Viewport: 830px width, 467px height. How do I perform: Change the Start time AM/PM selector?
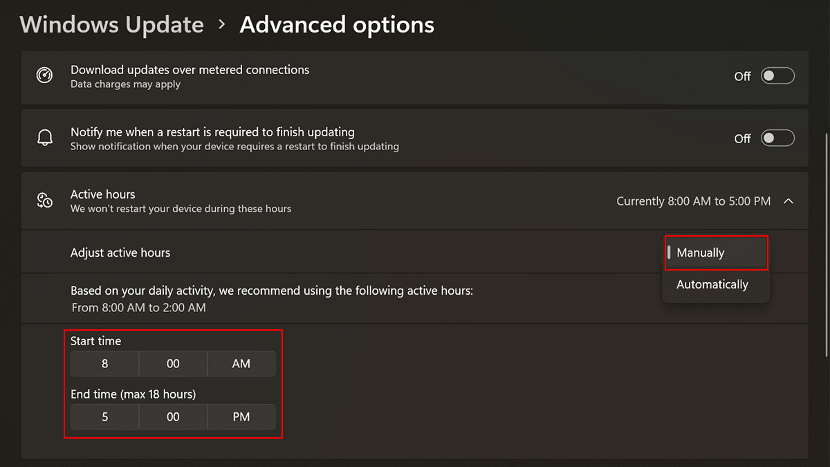241,363
